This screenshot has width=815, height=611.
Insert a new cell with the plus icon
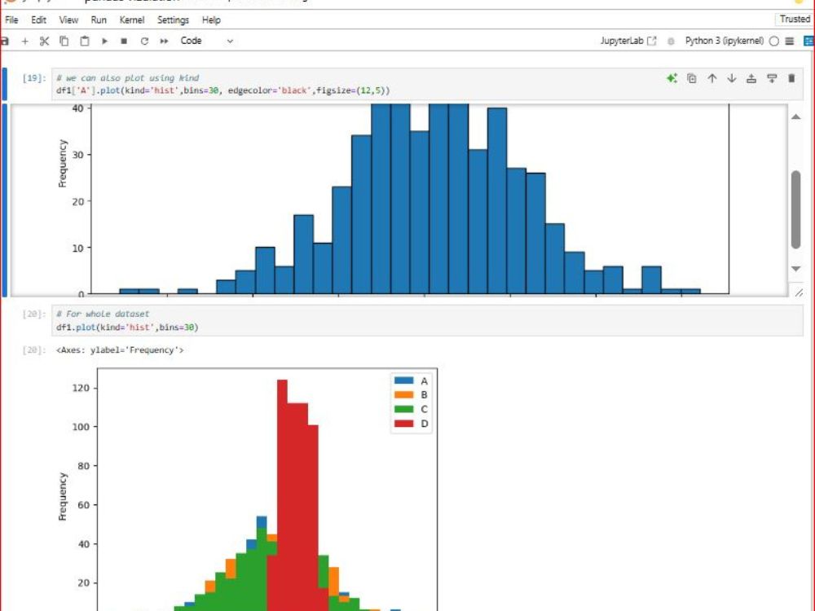click(24, 41)
